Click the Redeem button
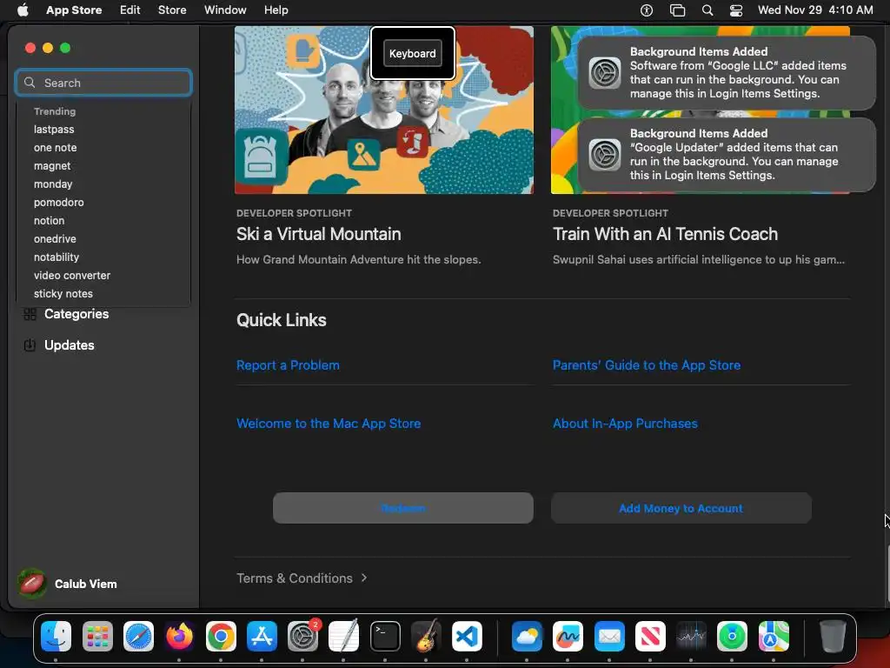The height and width of the screenshot is (668, 890). (x=402, y=508)
